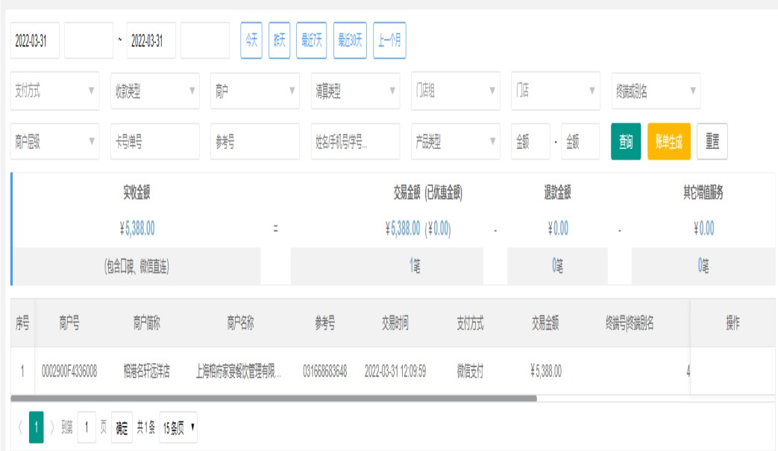Open the 商户 selection dropdown
Image resolution: width=778 pixels, height=451 pixels.
point(254,91)
